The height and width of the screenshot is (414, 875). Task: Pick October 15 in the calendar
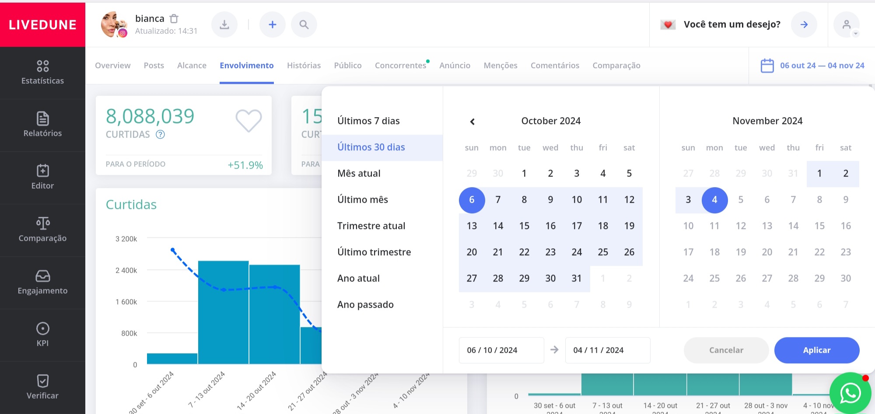pyautogui.click(x=524, y=226)
